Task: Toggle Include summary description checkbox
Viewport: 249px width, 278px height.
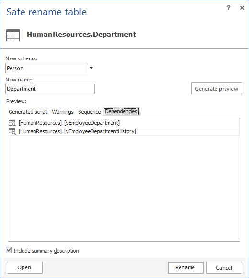Action: click(9, 250)
